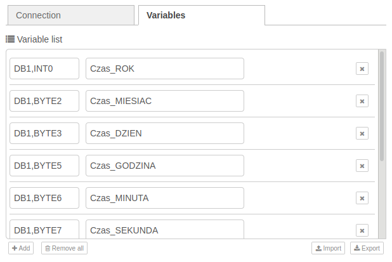392x262 pixels.
Task: Click the Czas_ROK name field
Action: [x=165, y=69]
